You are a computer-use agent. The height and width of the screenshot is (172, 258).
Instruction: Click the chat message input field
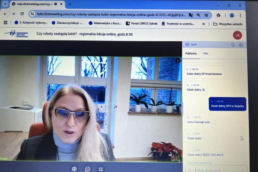pos(216,169)
